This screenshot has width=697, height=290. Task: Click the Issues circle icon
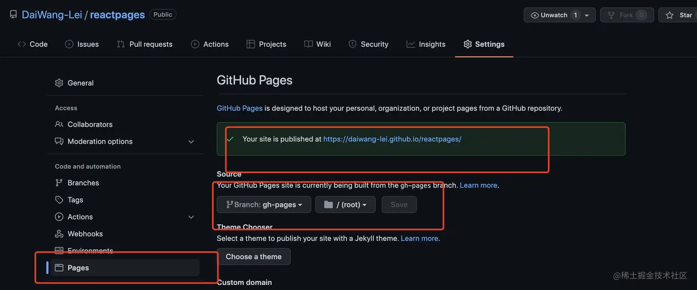69,44
